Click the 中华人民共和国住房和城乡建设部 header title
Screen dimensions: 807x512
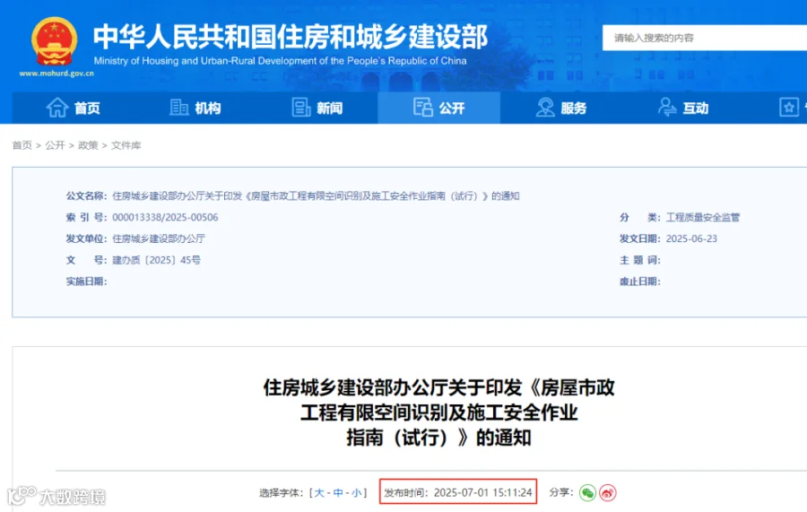click(x=291, y=37)
